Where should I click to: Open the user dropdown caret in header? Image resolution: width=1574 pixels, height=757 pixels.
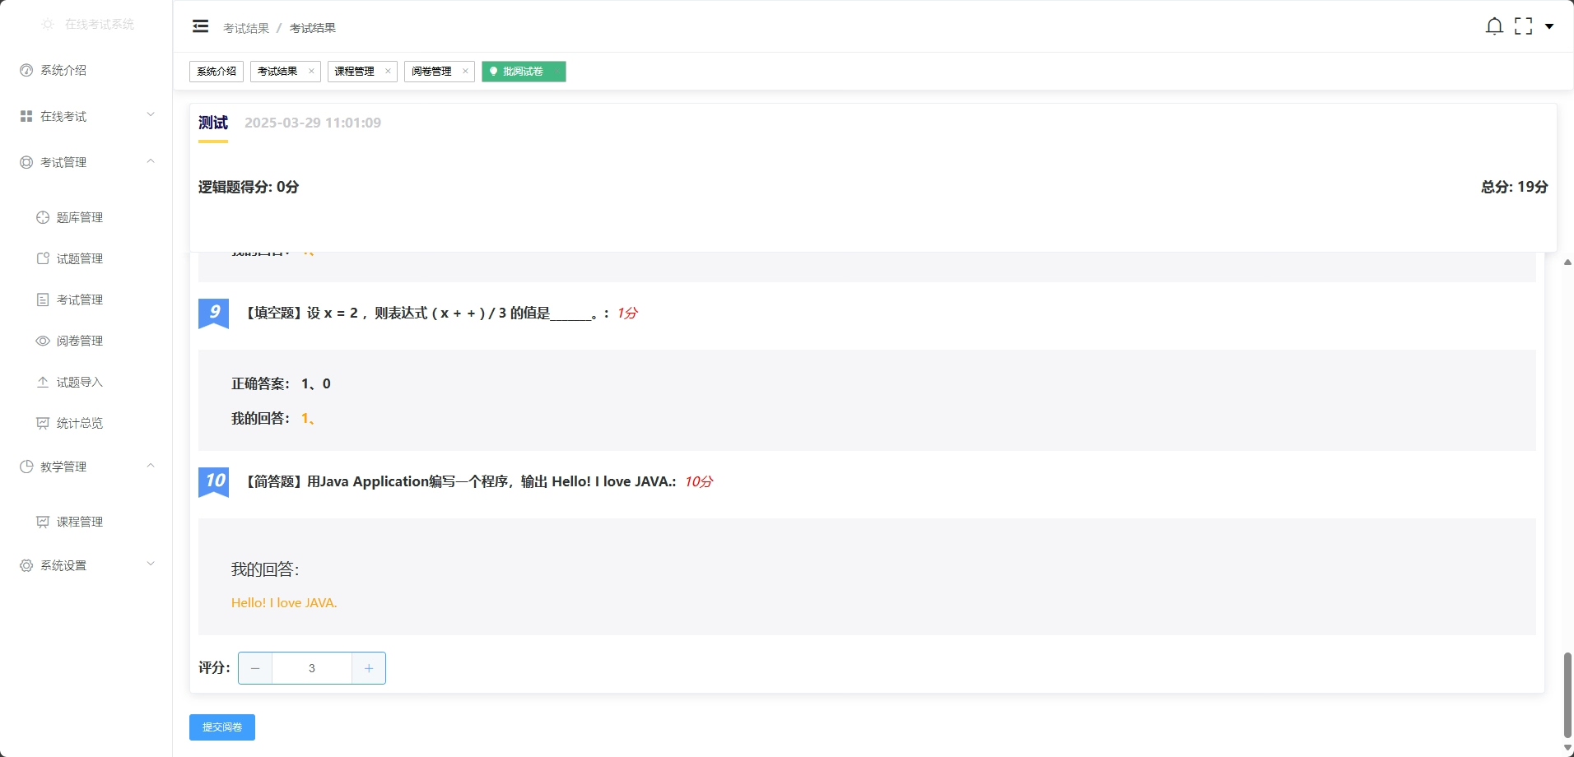(x=1549, y=26)
